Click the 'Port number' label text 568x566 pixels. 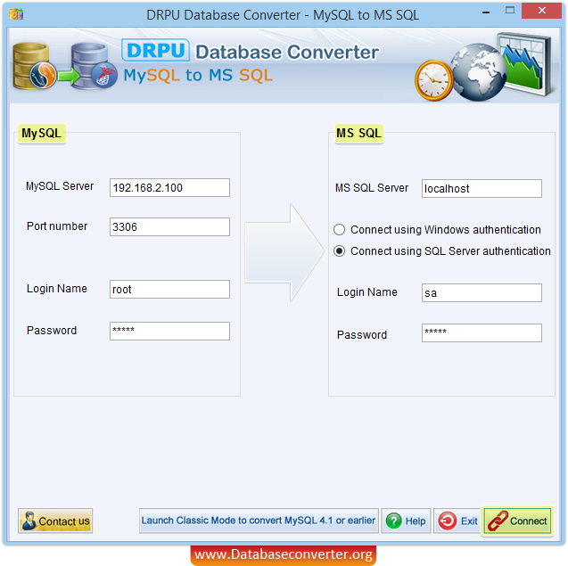point(57,226)
